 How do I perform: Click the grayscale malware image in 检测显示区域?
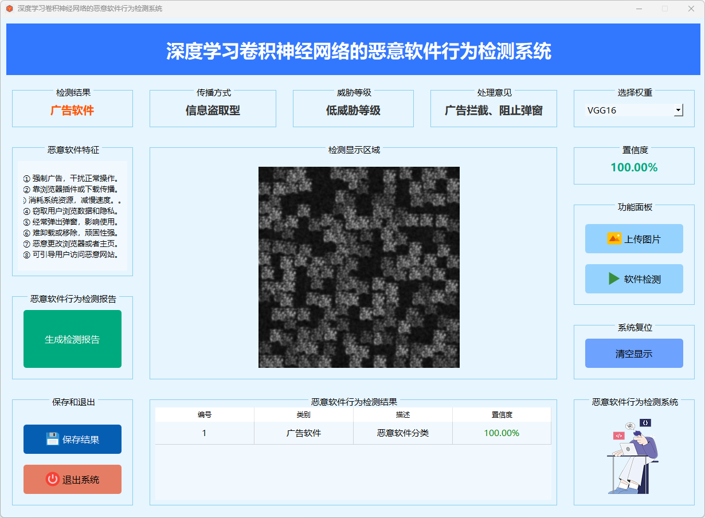pos(359,267)
